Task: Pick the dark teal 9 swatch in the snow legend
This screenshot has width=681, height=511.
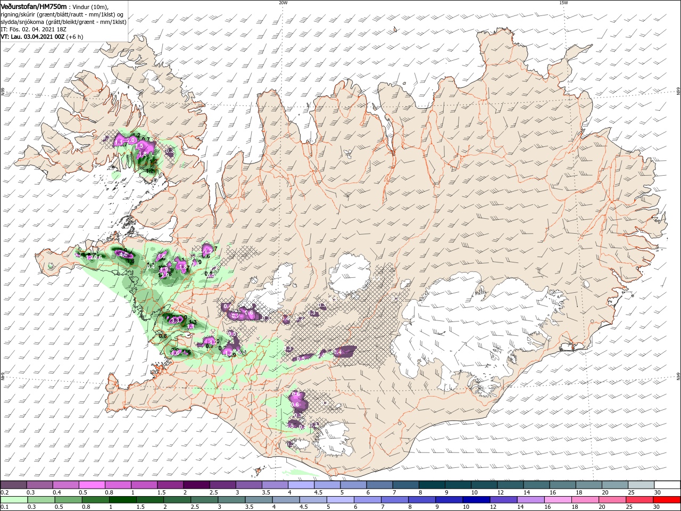Action: point(459,485)
